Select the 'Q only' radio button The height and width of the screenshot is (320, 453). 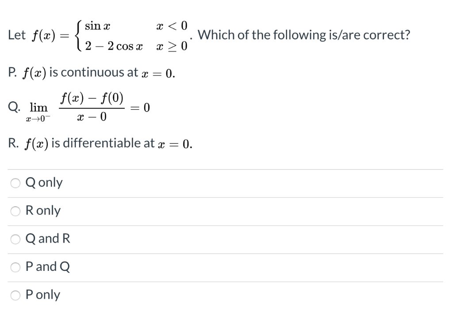pyautogui.click(x=15, y=183)
